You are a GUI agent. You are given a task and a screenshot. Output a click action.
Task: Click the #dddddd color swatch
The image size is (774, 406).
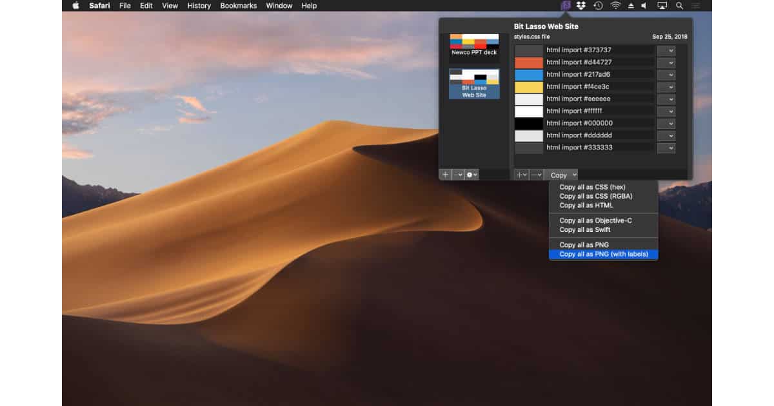coord(529,136)
